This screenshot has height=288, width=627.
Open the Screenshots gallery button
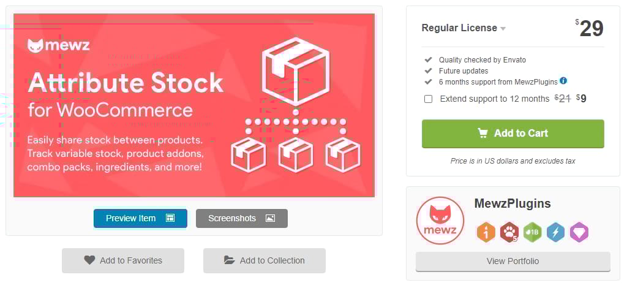pos(241,218)
